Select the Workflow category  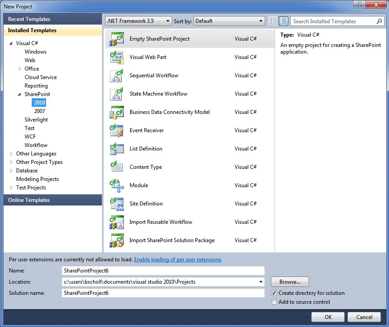tap(36, 145)
